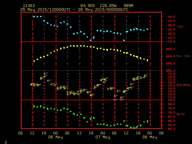Image resolution: width=192 pixels, height=144 pixels.
Task: Click the 17.0 wind speed tick value
Action: coord(171,80)
